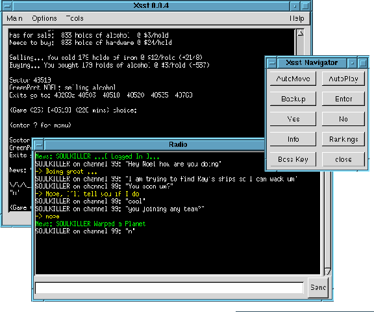Viewport: 374px width, 312px height.
Task: Open the Tools menu
Action: (x=75, y=18)
